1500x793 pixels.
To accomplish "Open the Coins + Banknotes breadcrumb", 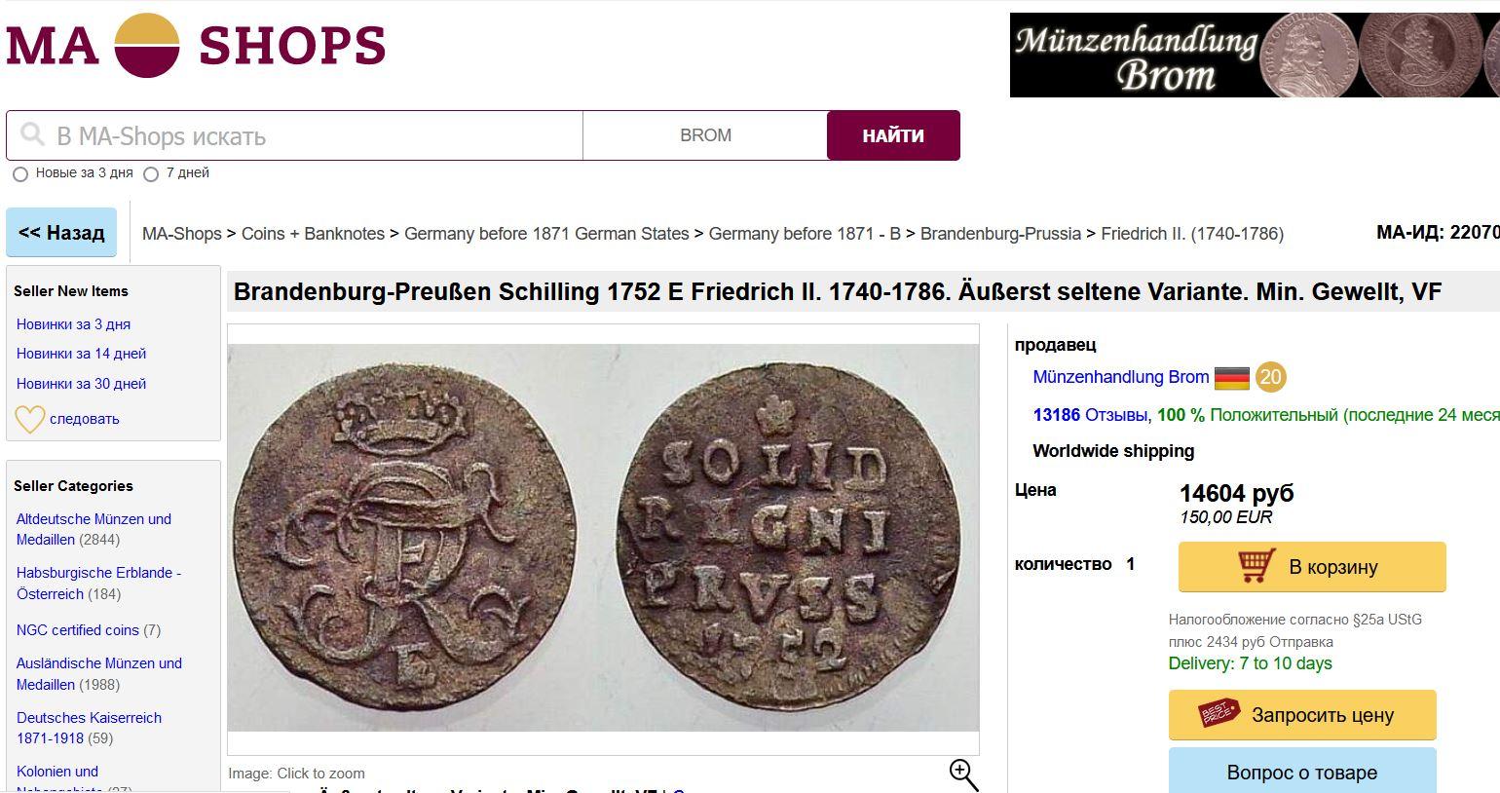I will [313, 234].
